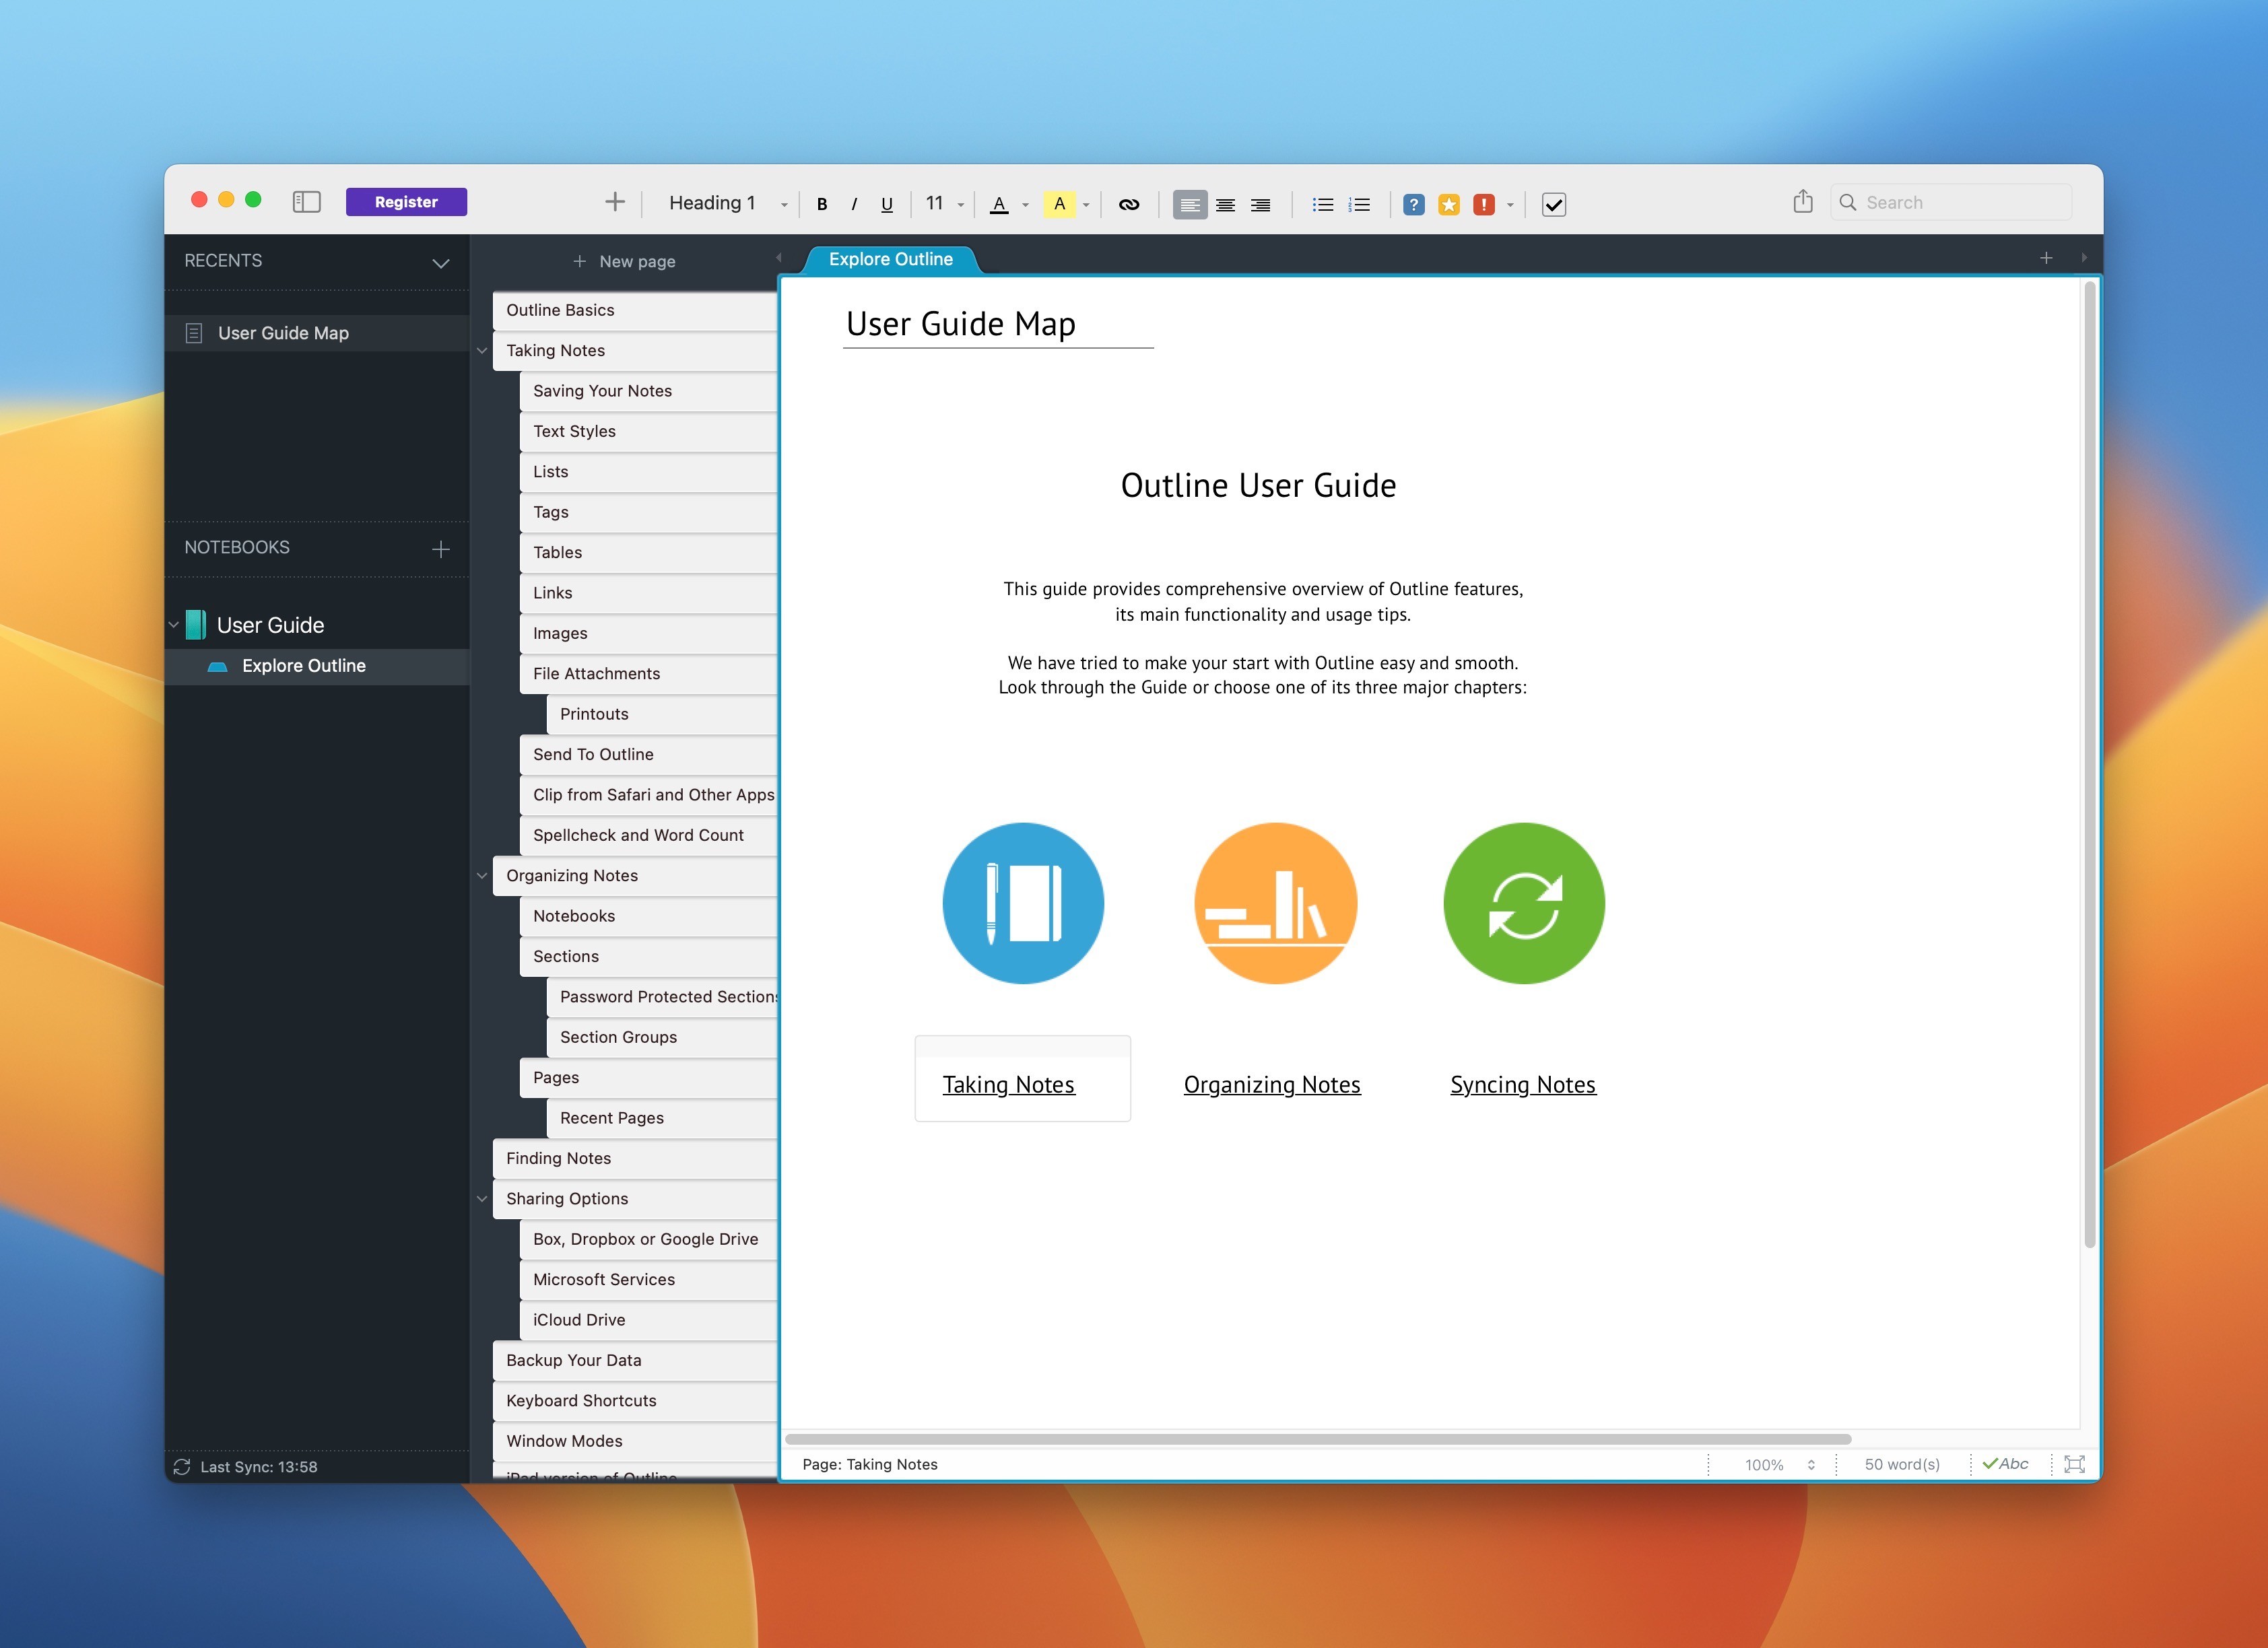Collapse pages panel with left arrow

[779, 257]
